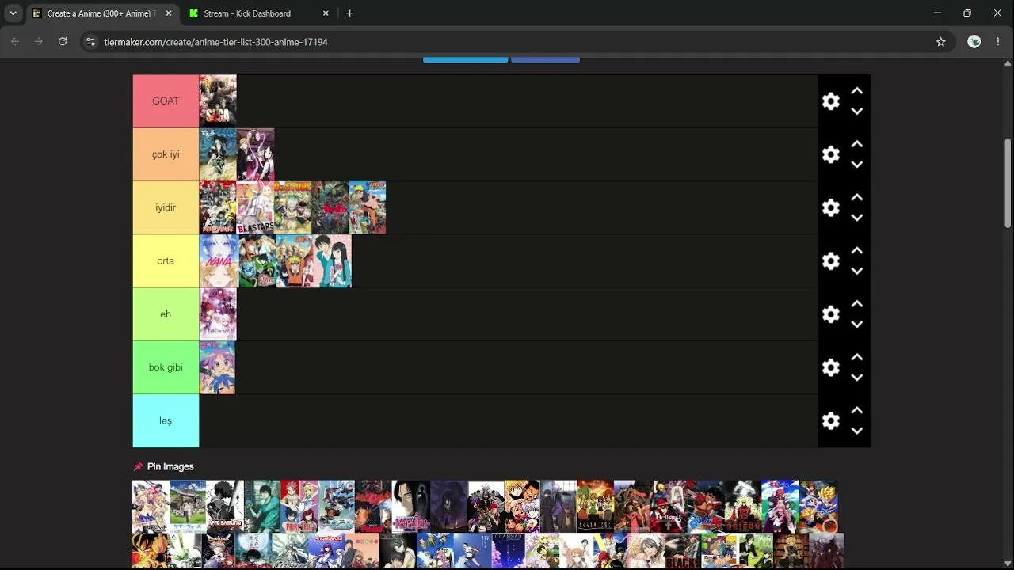
Task: Move the iyidir tier row up
Action: (x=856, y=197)
